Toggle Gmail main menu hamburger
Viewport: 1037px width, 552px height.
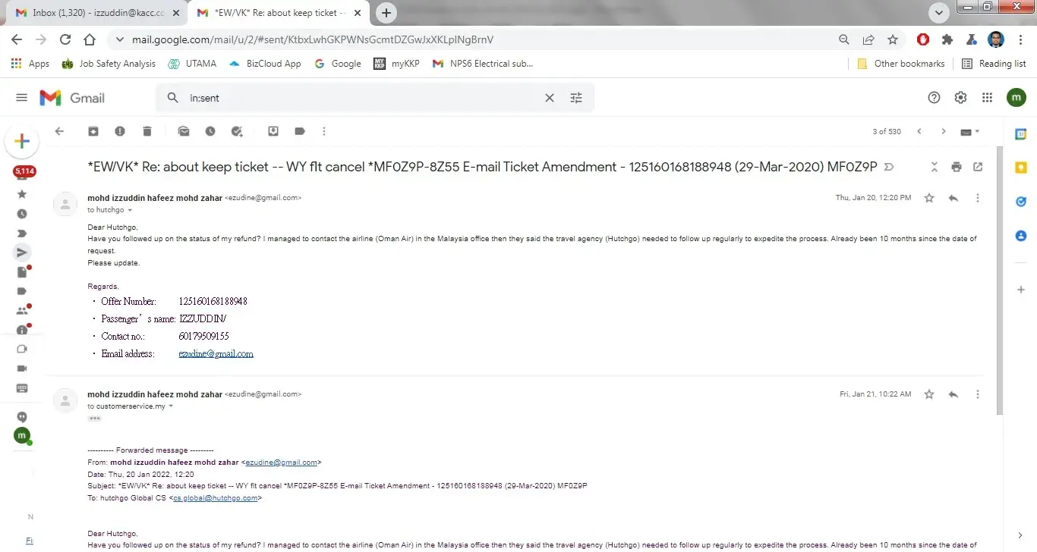click(x=21, y=98)
